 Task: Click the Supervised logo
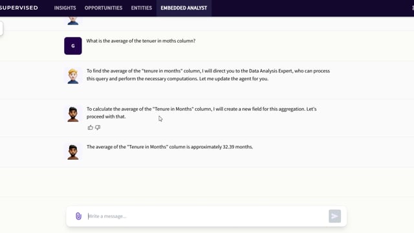(x=19, y=8)
